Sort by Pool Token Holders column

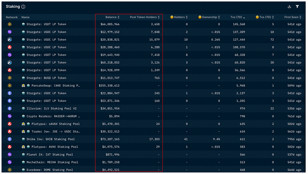145,17
